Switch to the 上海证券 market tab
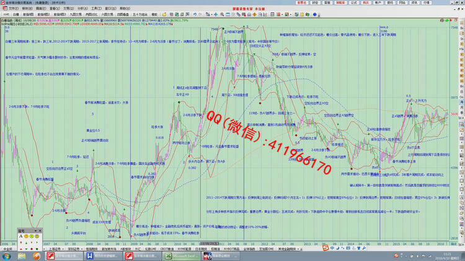Screen dimensions: 465x261 click(55, 249)
